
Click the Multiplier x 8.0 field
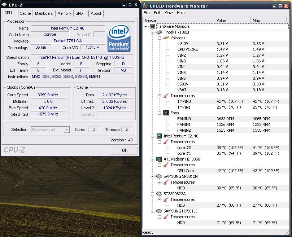[x=48, y=101]
